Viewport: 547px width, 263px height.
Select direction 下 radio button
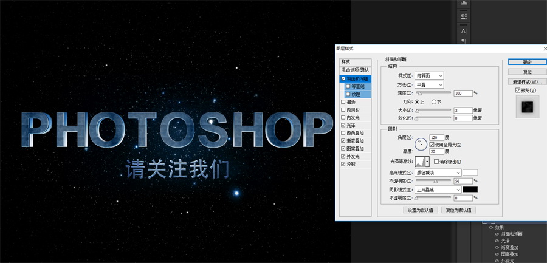tap(433, 102)
